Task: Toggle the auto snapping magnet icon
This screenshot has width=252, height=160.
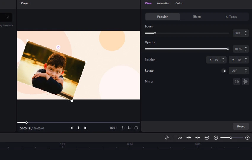Action: 189,137
